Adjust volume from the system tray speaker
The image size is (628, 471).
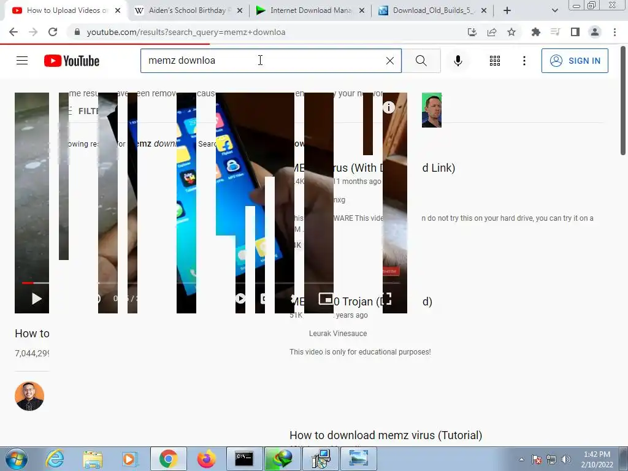[565, 459]
